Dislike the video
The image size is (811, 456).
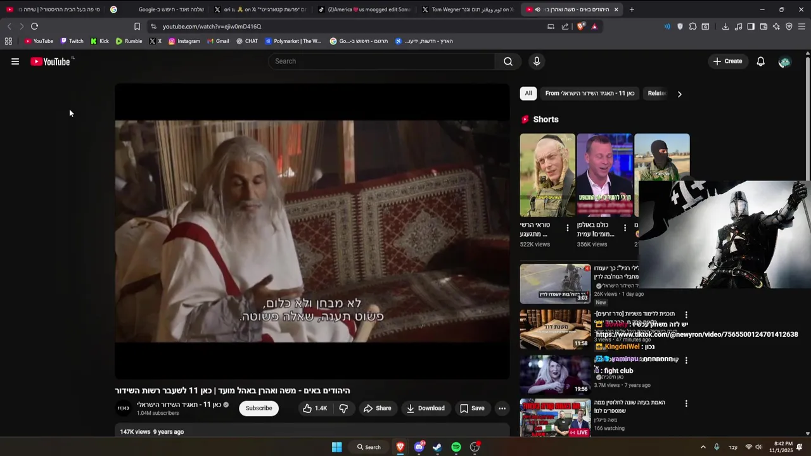pos(343,408)
